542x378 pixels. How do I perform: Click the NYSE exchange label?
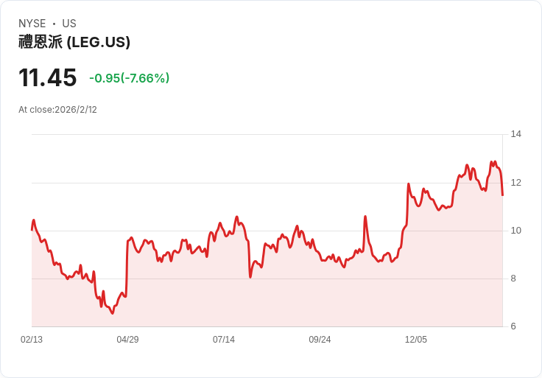[x=32, y=24]
